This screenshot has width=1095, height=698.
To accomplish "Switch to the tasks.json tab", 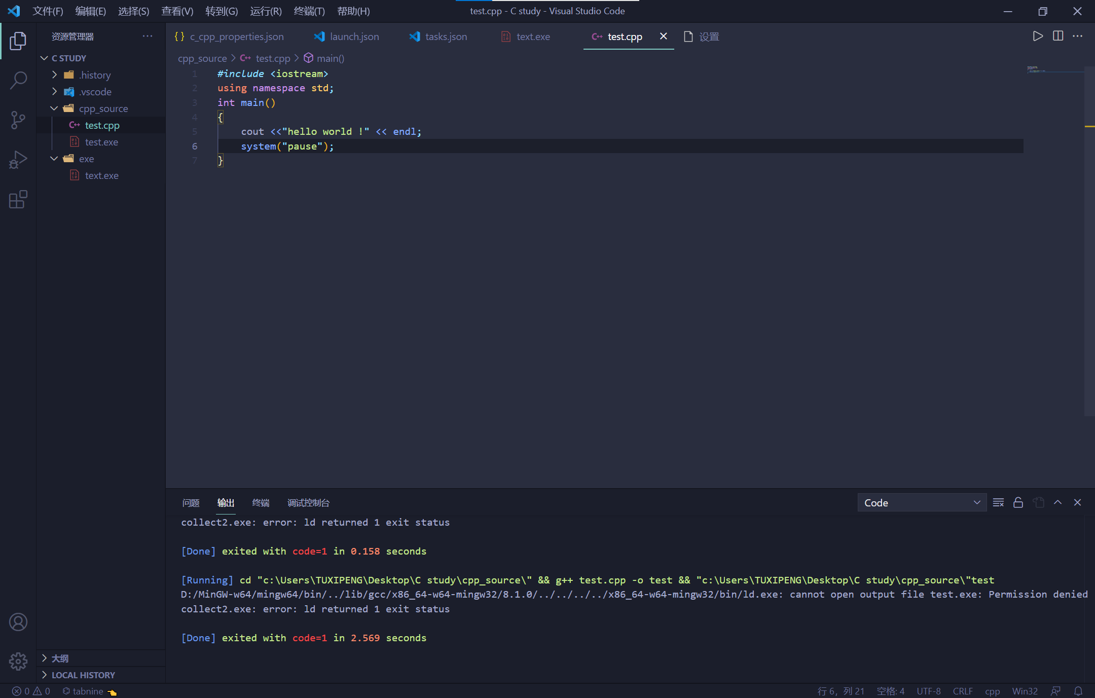I will 446,36.
